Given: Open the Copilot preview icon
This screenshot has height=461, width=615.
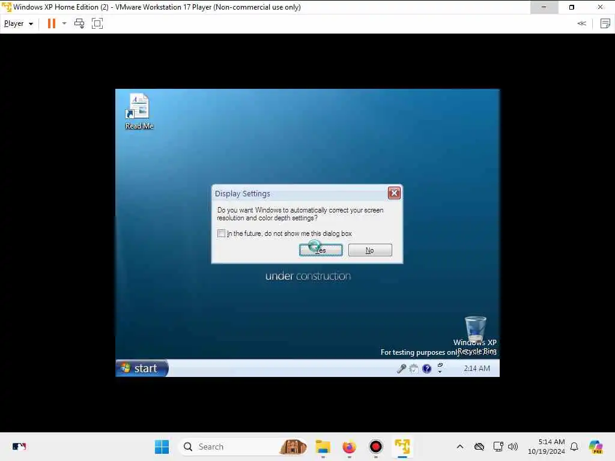Looking at the screenshot, I should point(596,447).
